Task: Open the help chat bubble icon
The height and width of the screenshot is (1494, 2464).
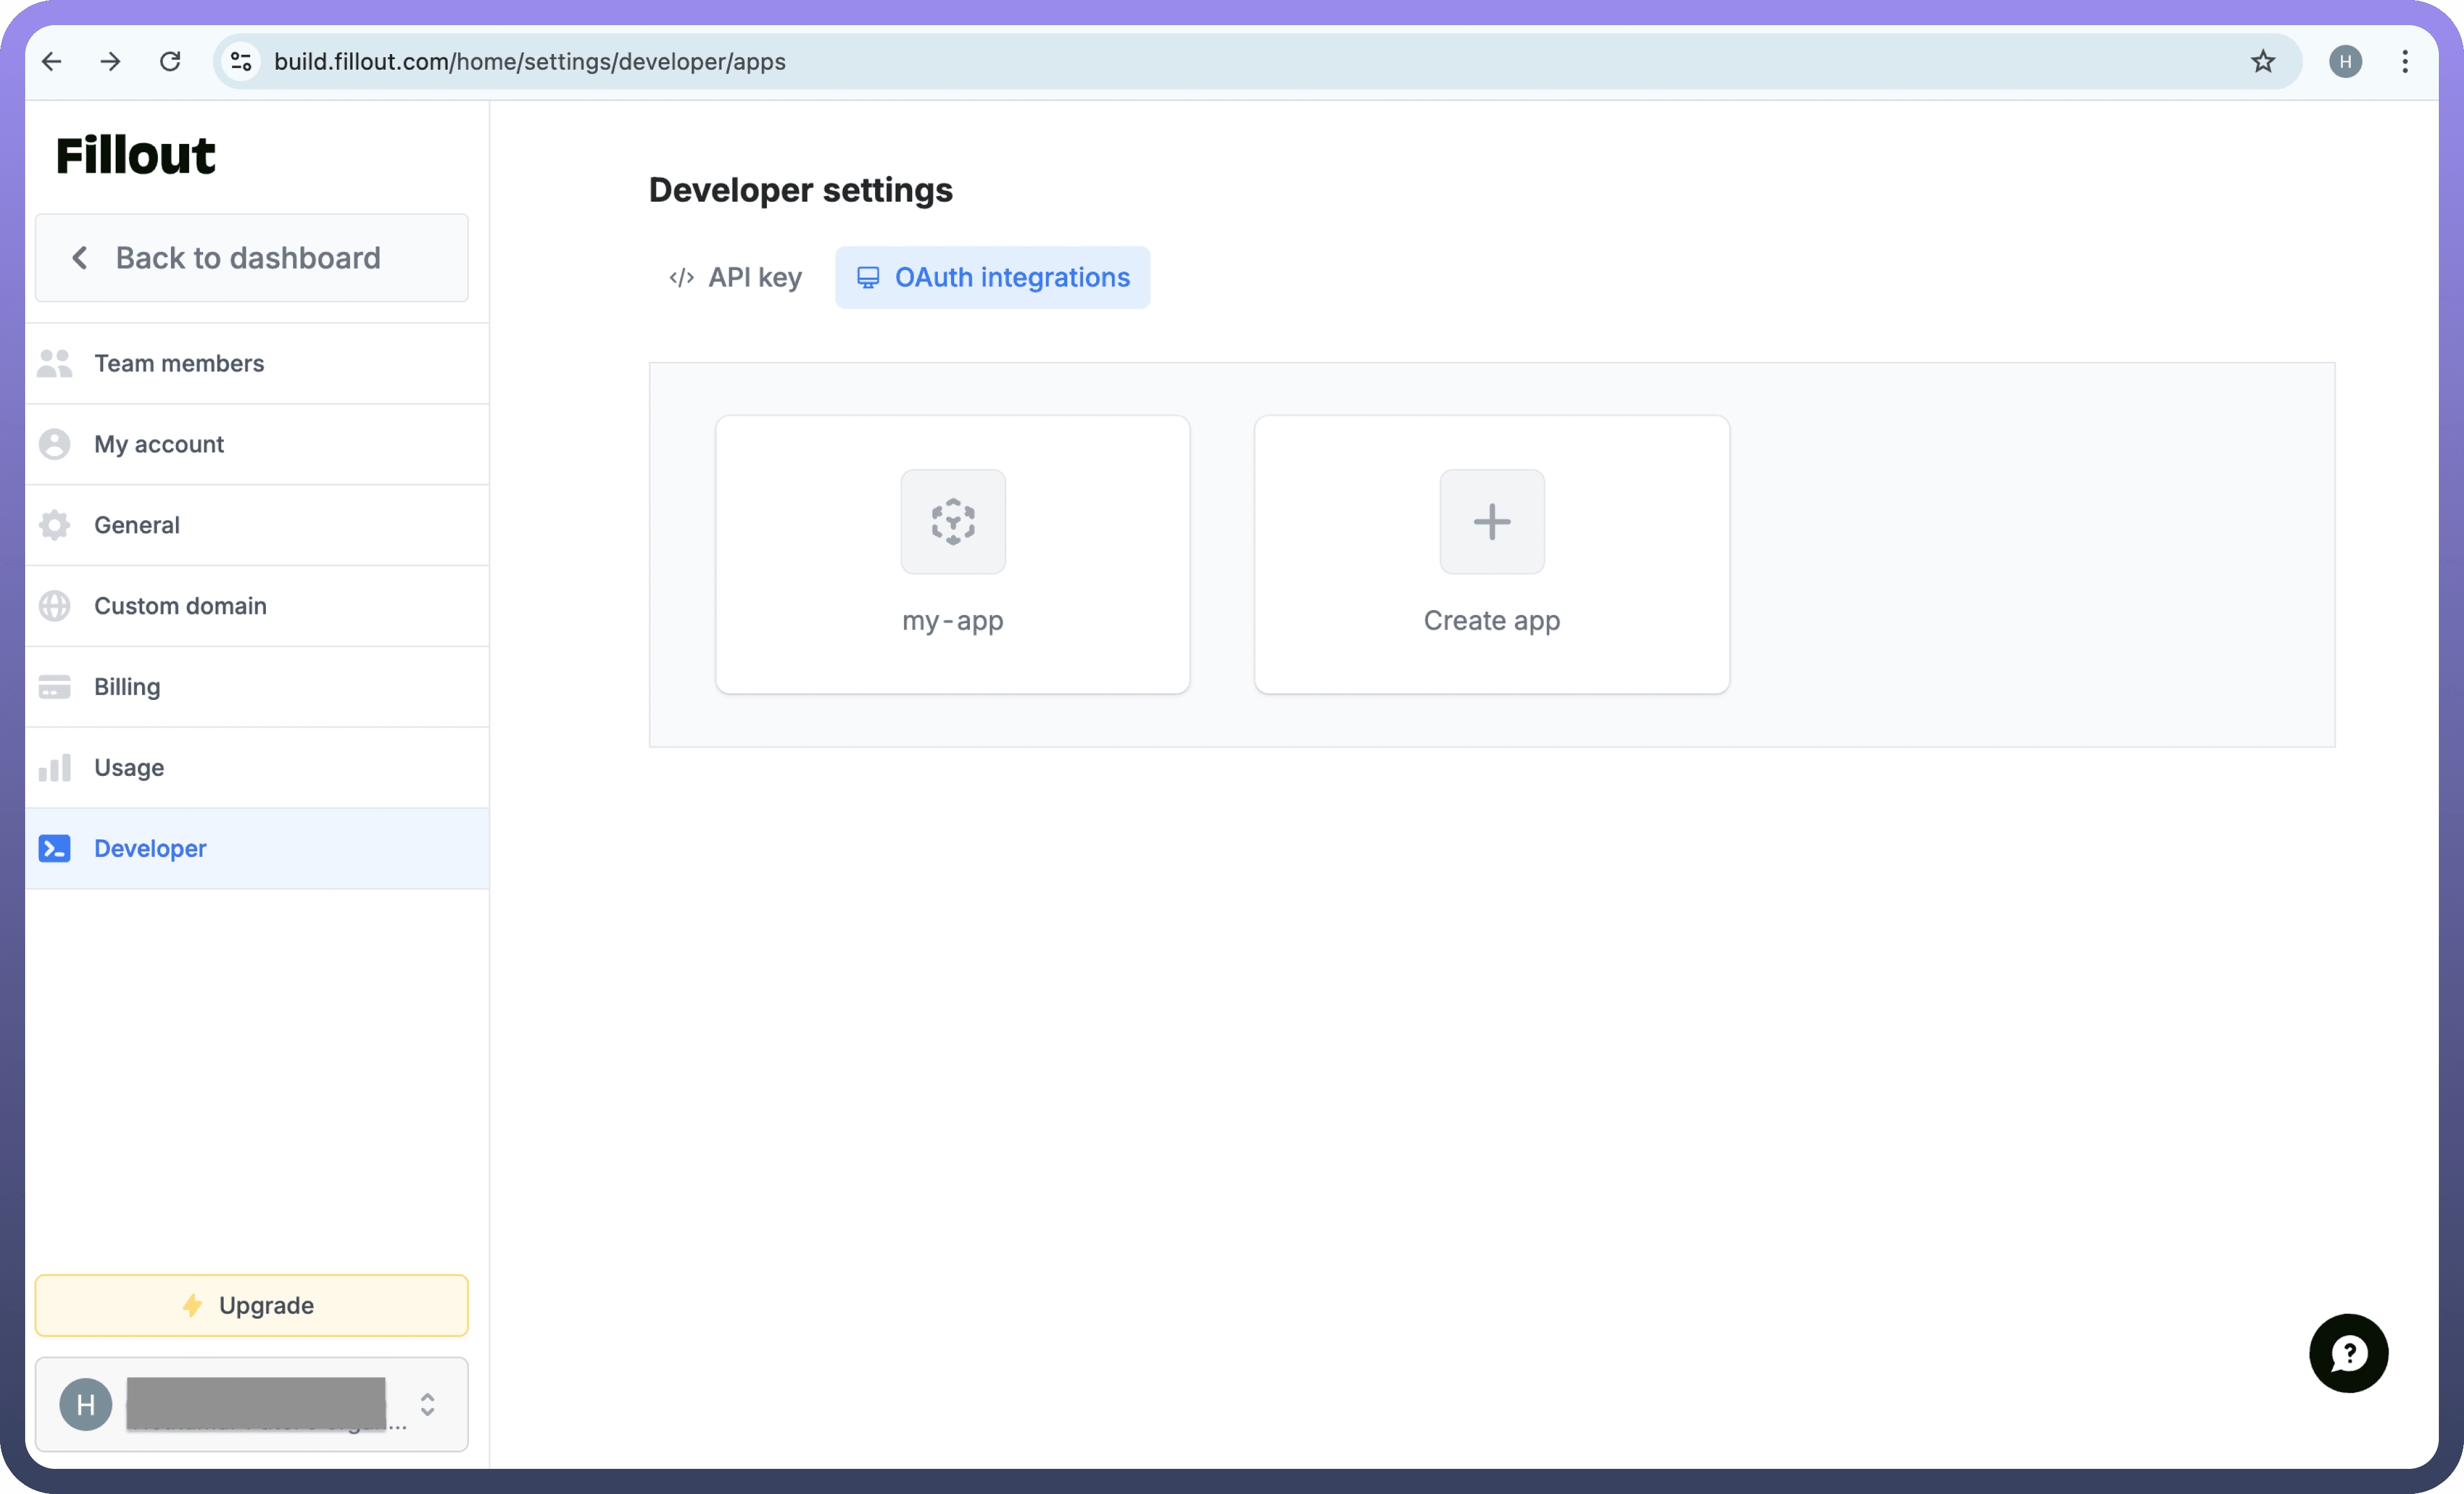Action: click(2347, 1353)
